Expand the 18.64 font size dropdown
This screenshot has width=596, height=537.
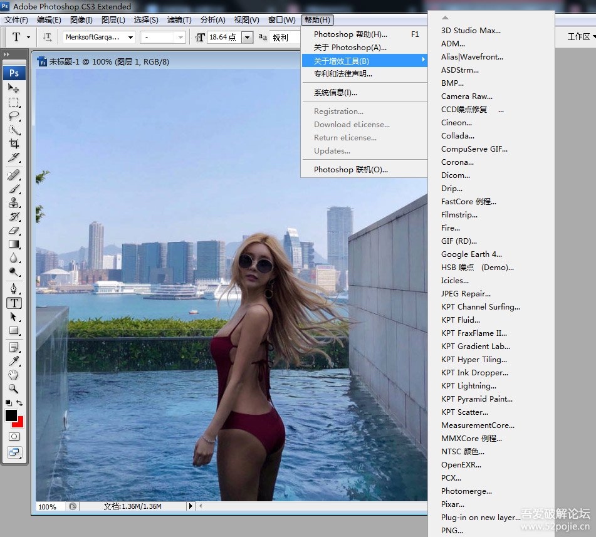(x=247, y=38)
